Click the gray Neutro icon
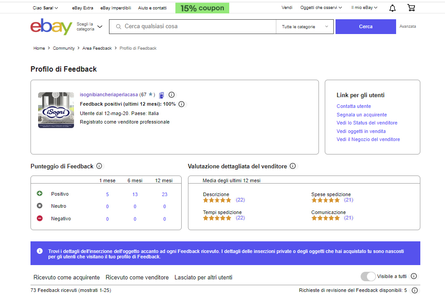 [39, 206]
